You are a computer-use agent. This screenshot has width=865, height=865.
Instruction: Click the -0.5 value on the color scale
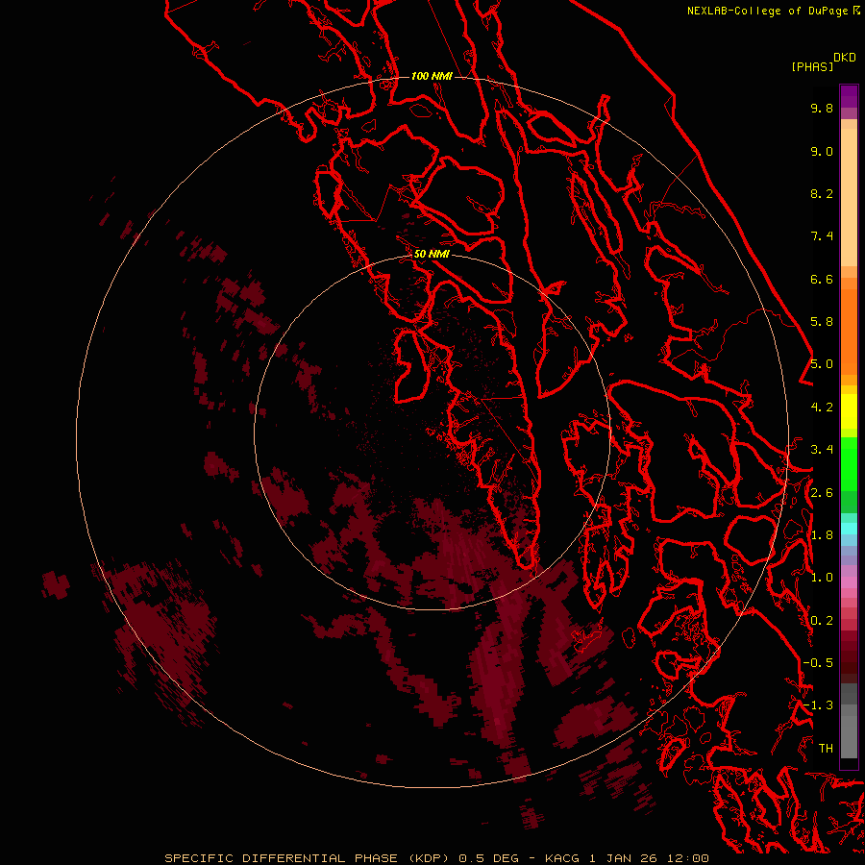pos(818,663)
